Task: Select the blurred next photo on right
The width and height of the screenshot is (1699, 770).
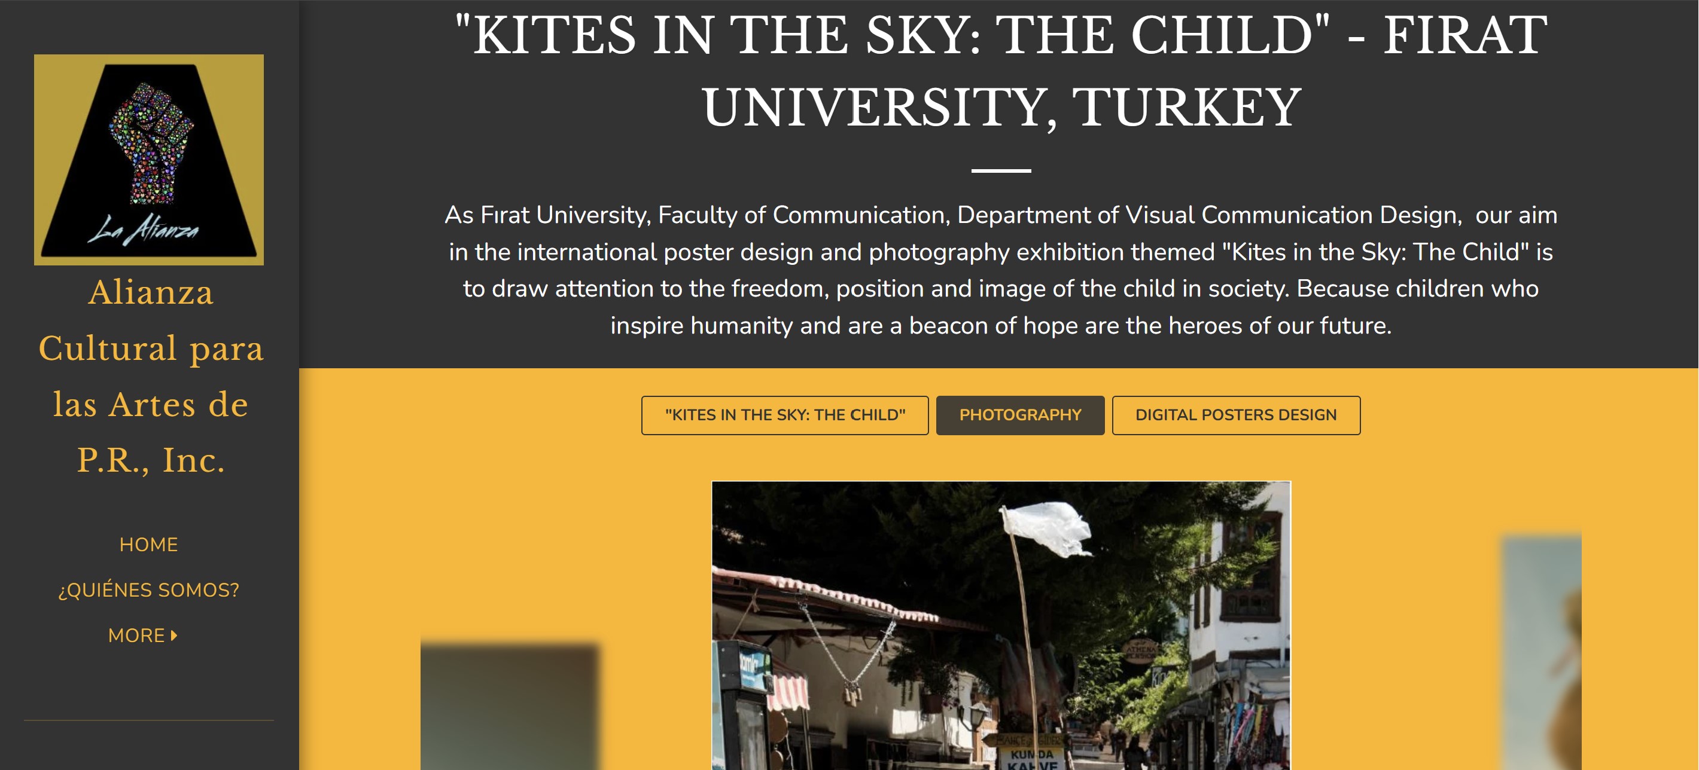Action: pos(1542,653)
